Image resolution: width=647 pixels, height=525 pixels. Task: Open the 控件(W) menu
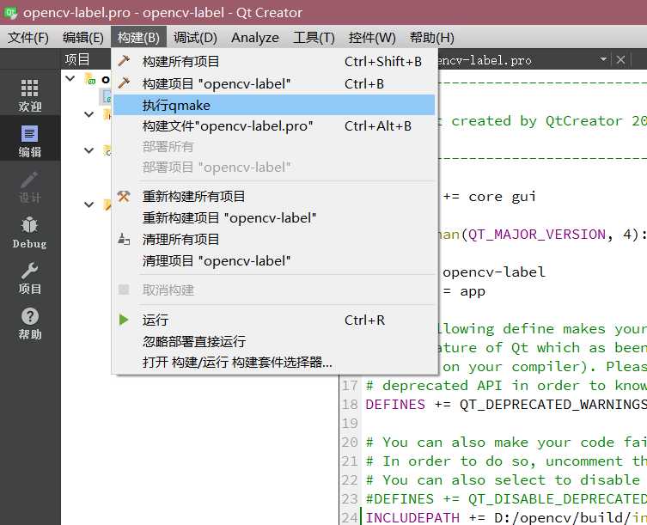[x=372, y=38]
